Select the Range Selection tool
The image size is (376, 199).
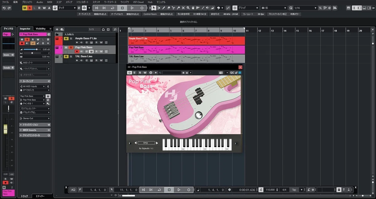159,8
